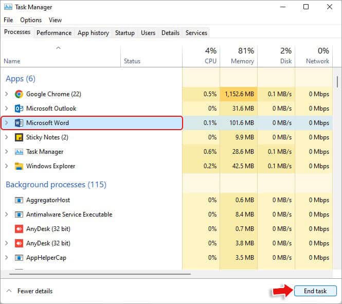Sort by the CPU column header

coord(201,56)
